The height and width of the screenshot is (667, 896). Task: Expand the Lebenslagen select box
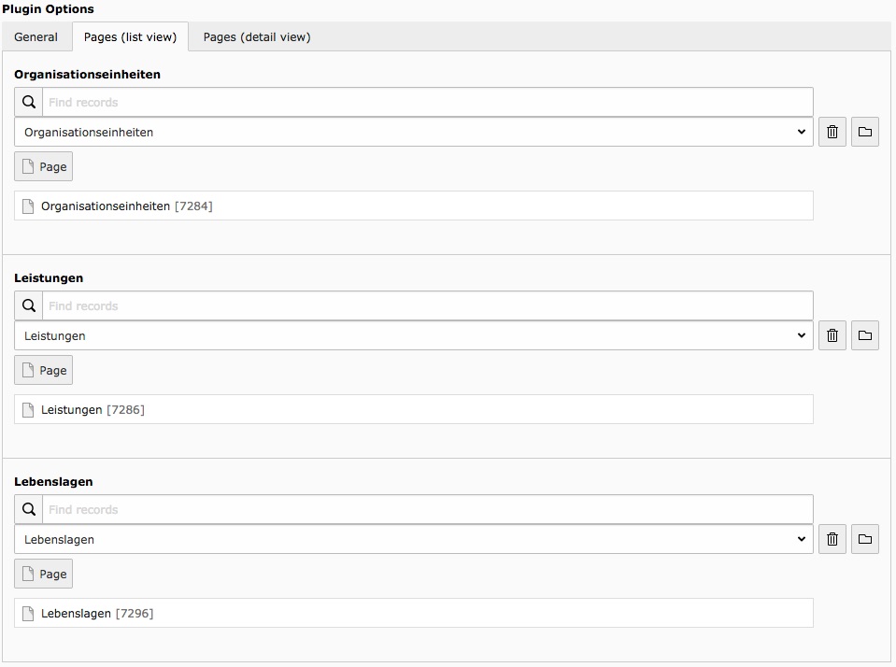click(x=414, y=539)
